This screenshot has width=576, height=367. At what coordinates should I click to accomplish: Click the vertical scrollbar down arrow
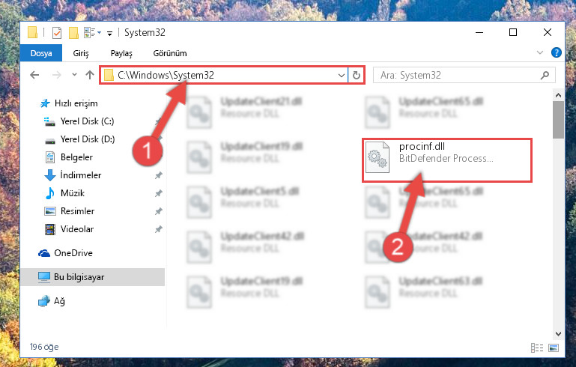click(x=558, y=334)
